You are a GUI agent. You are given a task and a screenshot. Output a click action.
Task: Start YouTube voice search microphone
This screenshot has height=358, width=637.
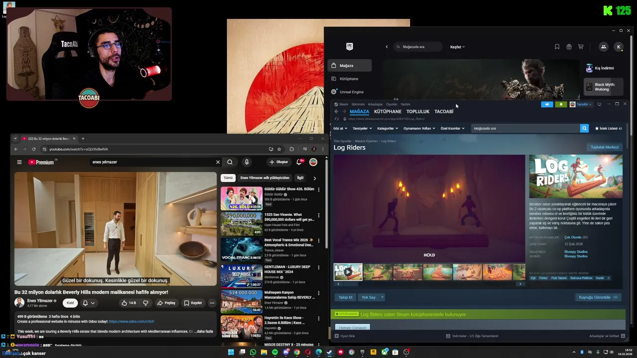[x=246, y=162]
